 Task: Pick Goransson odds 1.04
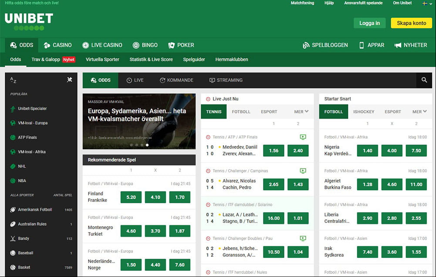pos(298,252)
